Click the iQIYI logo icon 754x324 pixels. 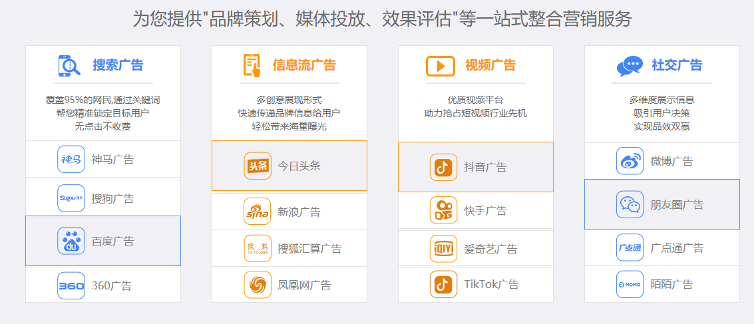point(443,249)
